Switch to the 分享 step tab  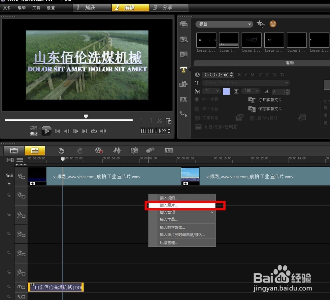(169, 8)
